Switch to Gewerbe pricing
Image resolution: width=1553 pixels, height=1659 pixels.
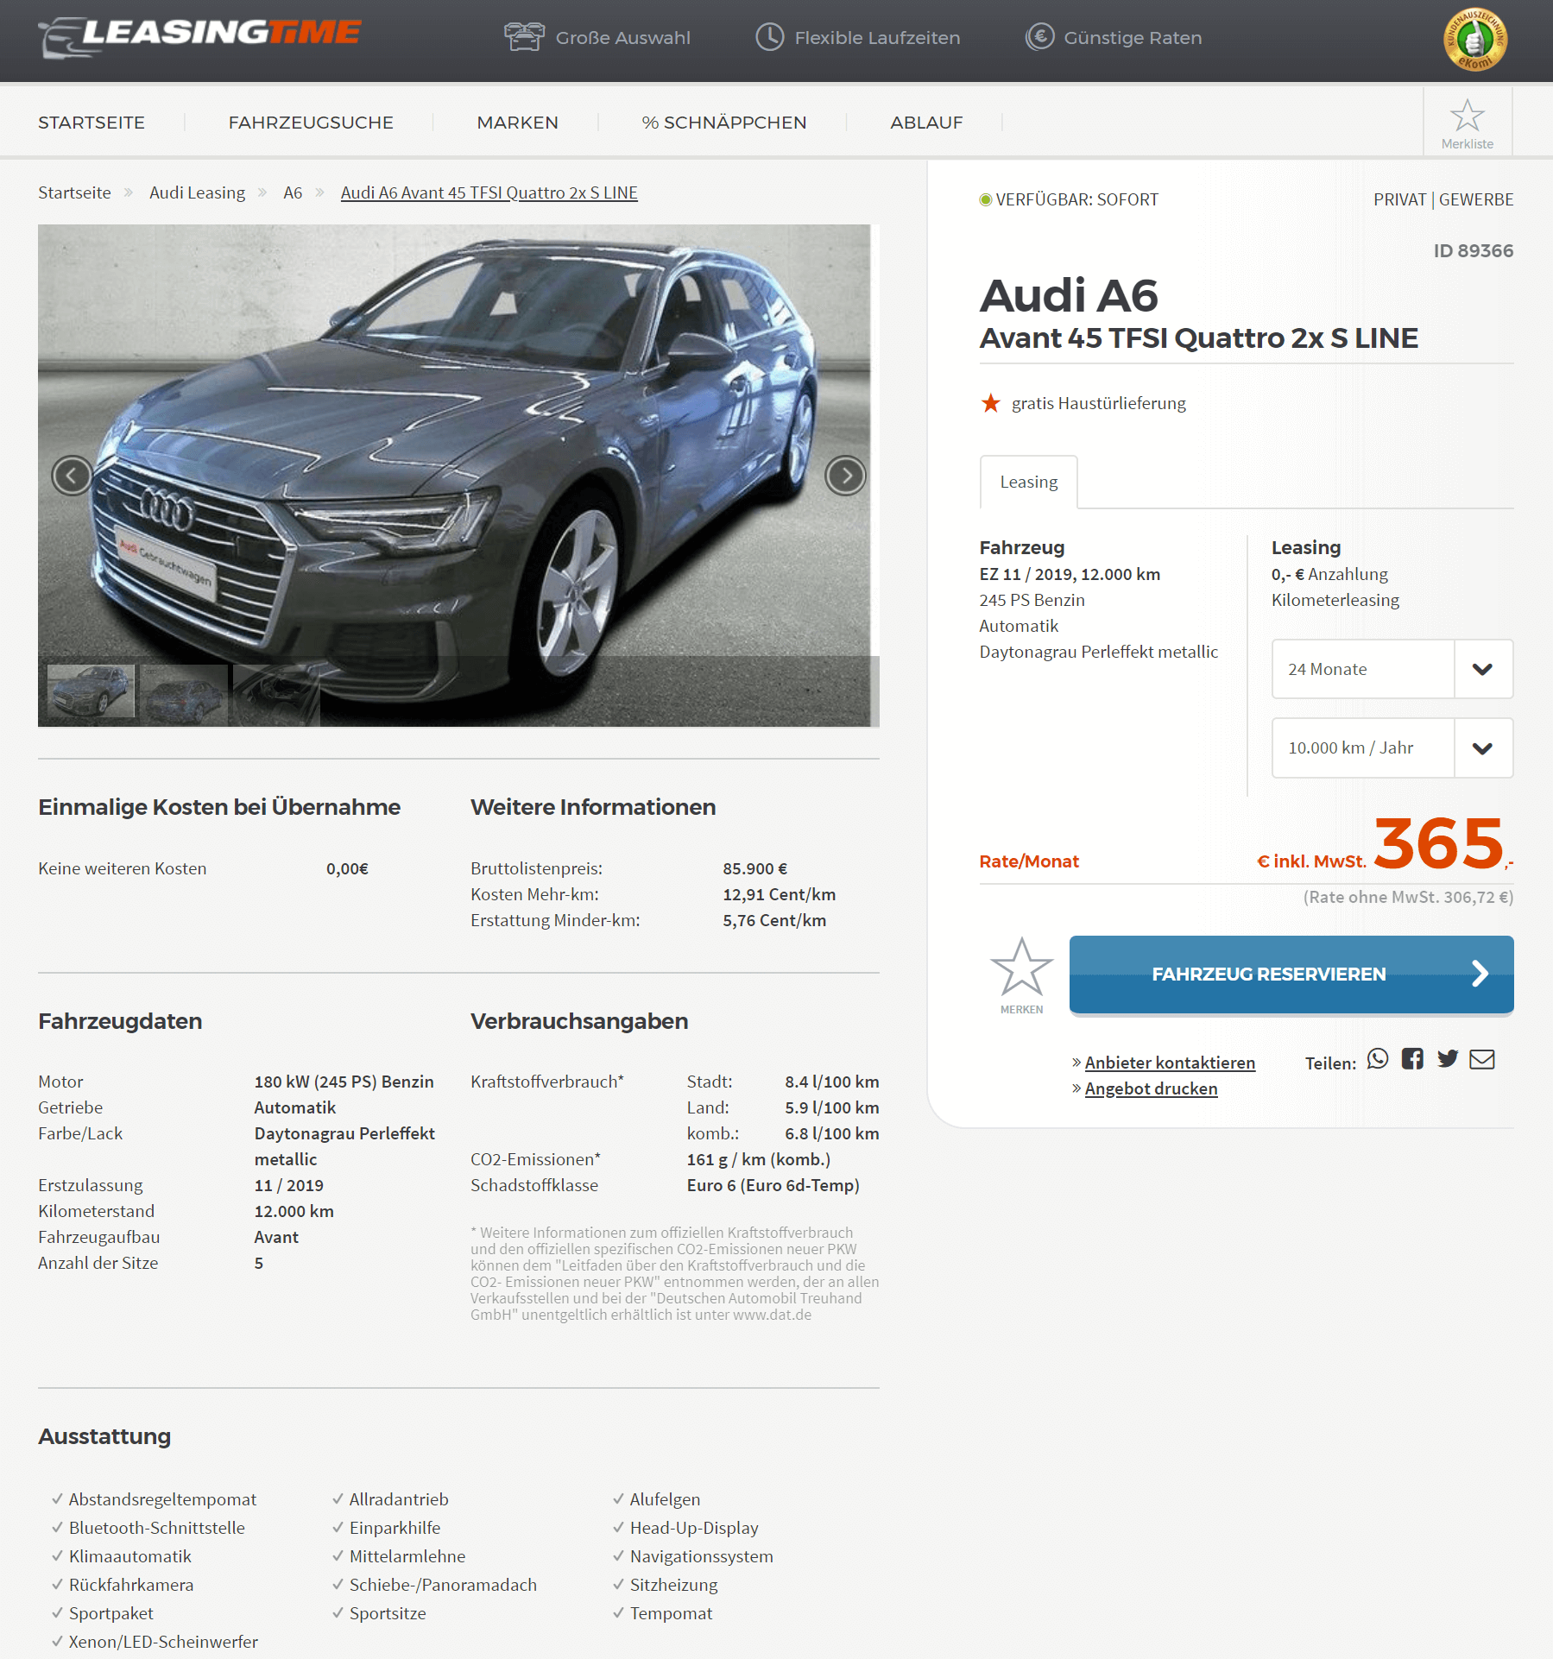pyautogui.click(x=1475, y=199)
